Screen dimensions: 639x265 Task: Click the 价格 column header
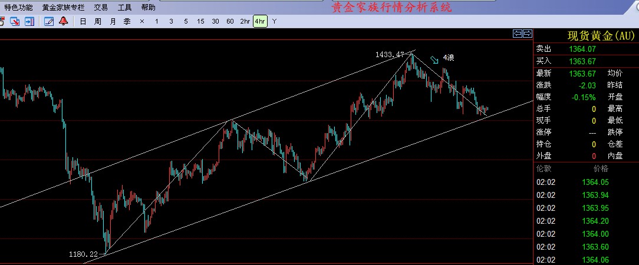pyautogui.click(x=601, y=168)
